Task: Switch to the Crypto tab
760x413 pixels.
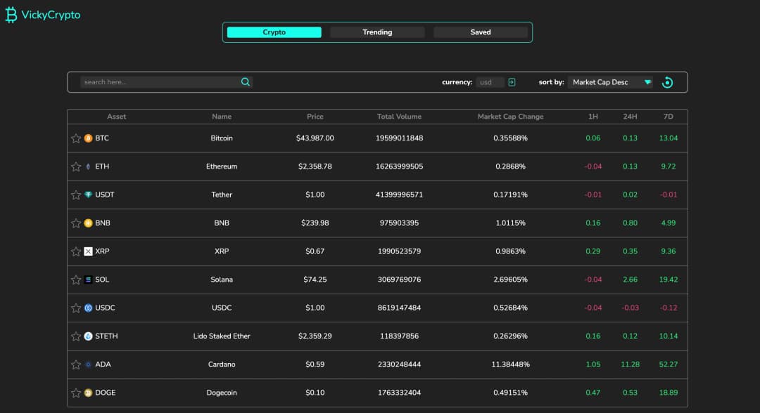Action: coord(274,32)
